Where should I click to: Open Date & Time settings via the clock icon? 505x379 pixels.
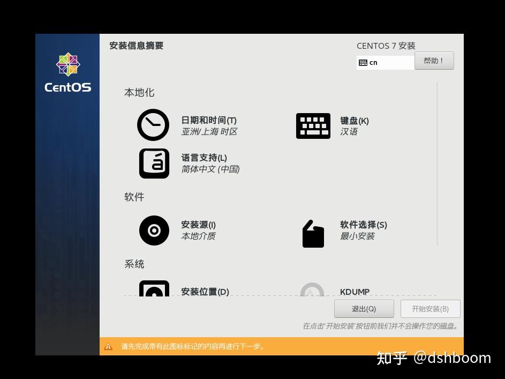click(153, 125)
